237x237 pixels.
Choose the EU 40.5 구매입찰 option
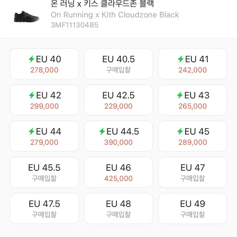118,63
